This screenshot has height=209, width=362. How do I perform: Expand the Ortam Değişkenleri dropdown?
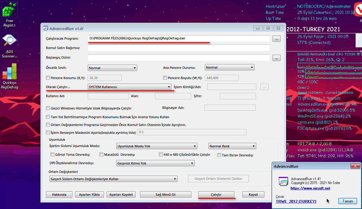[114, 179]
